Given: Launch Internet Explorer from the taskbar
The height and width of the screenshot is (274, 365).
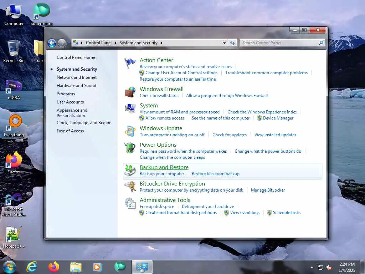Looking at the screenshot, I should click(x=32, y=267).
